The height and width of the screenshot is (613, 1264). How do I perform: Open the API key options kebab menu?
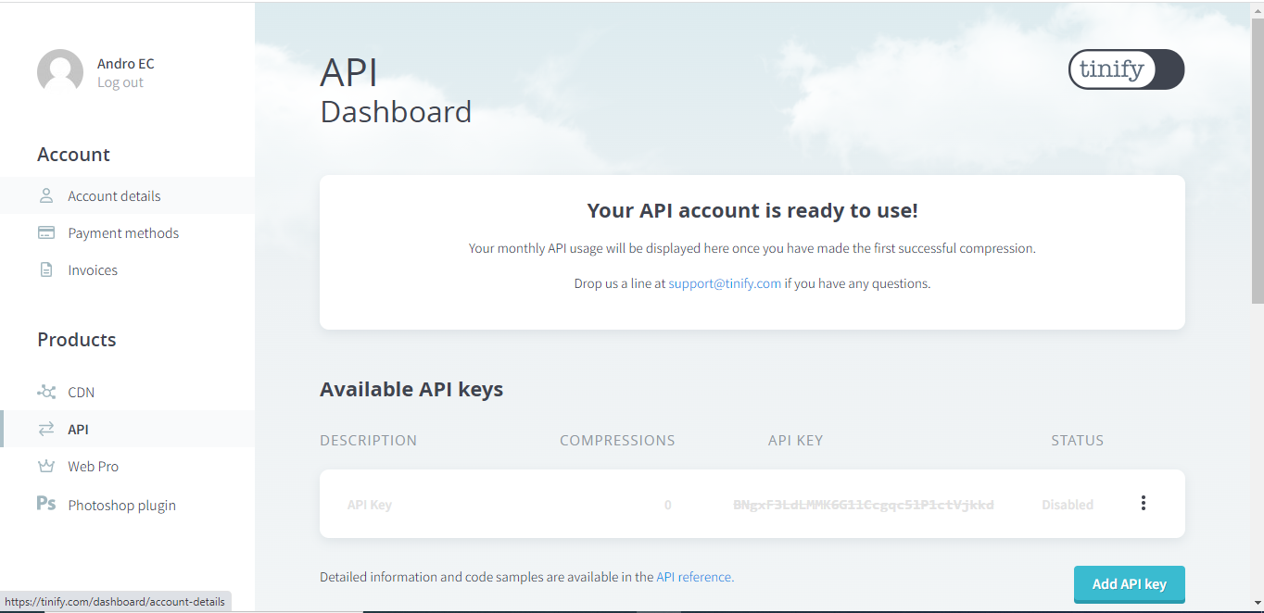[1144, 503]
